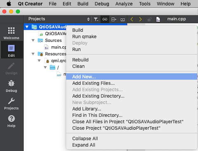198x151 pixels.
Task: Choose Clean
Action: (132, 66)
